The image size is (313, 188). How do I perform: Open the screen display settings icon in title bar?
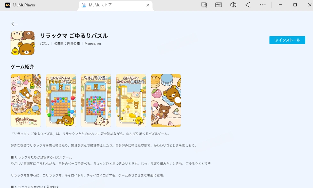pyautogui.click(x=204, y=5)
